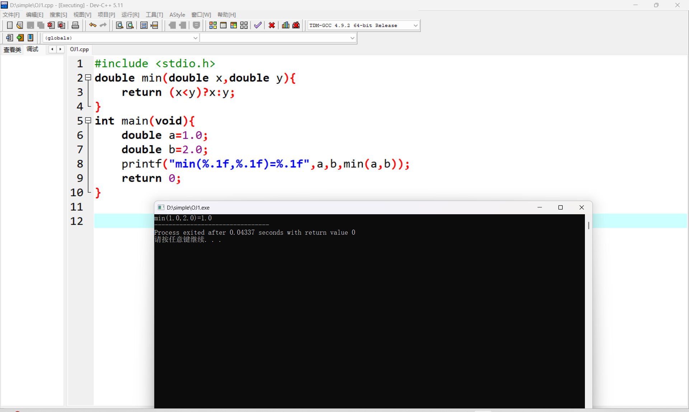This screenshot has height=412, width=689.
Task: Click the red X stop execution icon
Action: pyautogui.click(x=272, y=25)
